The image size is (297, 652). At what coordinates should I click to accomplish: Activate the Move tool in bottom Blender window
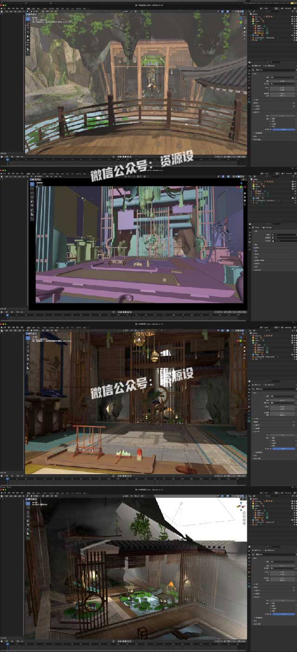click(x=28, y=513)
